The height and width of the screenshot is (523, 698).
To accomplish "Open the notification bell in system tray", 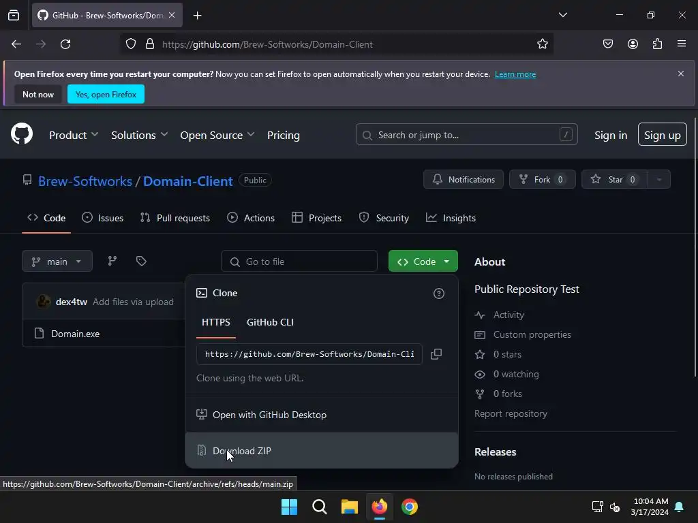I will point(680,507).
